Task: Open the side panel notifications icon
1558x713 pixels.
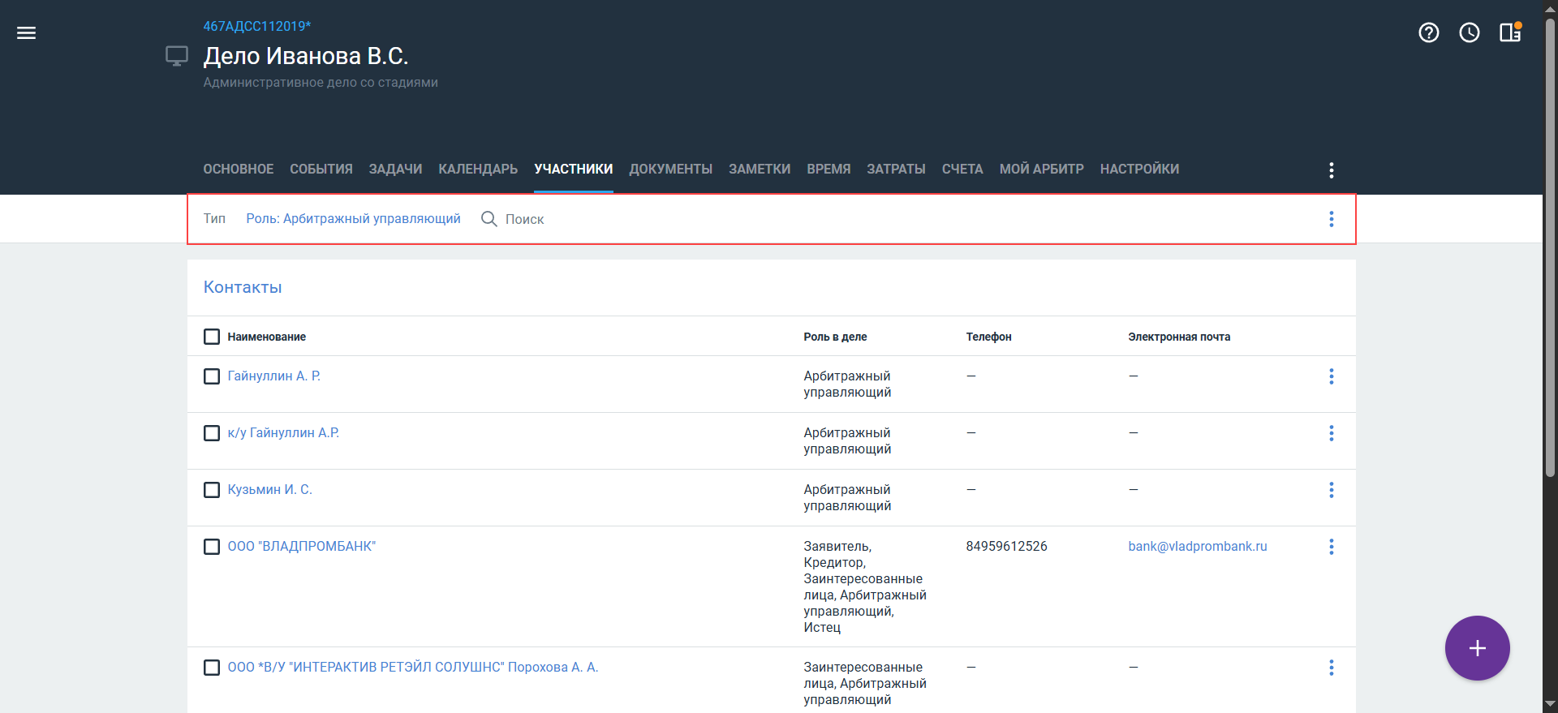Action: pyautogui.click(x=1509, y=32)
